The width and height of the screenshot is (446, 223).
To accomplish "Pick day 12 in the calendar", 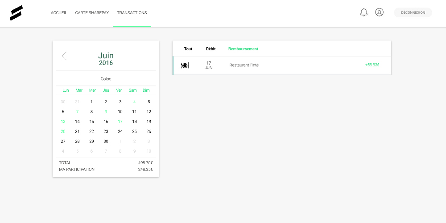I will pyautogui.click(x=149, y=112).
